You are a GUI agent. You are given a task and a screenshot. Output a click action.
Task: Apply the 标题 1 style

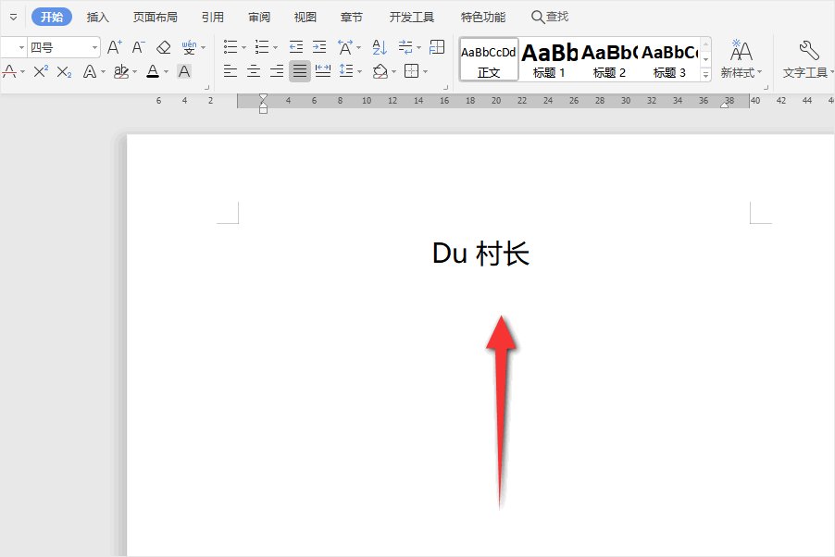550,58
